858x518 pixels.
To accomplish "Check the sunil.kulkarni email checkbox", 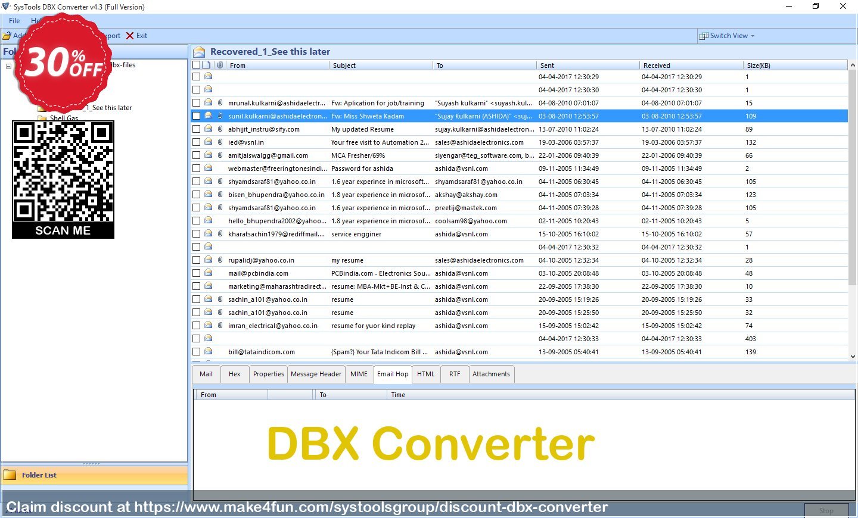I will tap(196, 116).
